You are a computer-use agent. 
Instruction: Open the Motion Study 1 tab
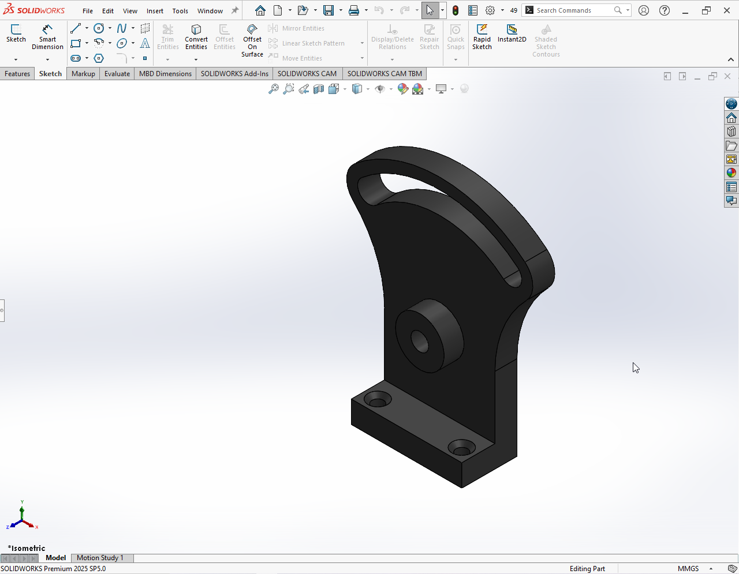pos(100,558)
